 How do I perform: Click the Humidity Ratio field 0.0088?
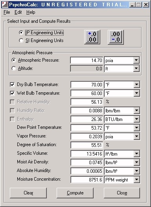(x=87, y=110)
